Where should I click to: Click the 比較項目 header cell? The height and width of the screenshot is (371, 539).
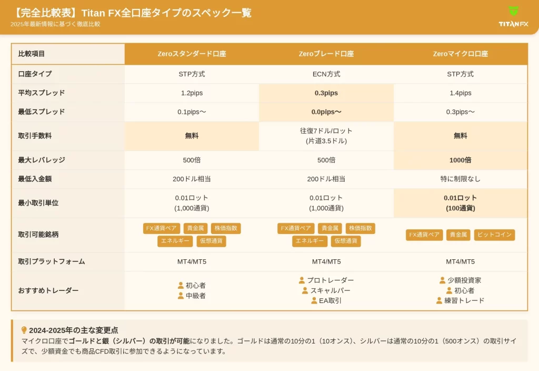(x=68, y=54)
